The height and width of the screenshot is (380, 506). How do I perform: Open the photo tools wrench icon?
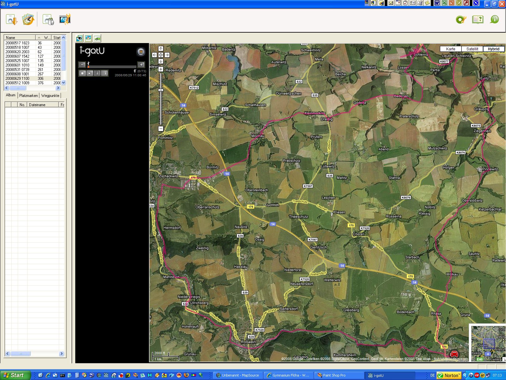tap(65, 19)
